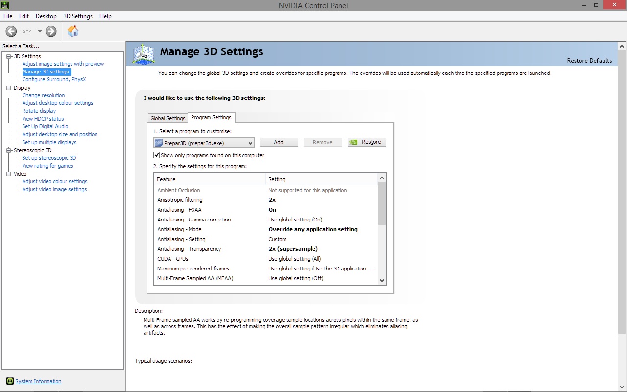
Task: Collapse the Video tree node
Action: click(x=8, y=174)
